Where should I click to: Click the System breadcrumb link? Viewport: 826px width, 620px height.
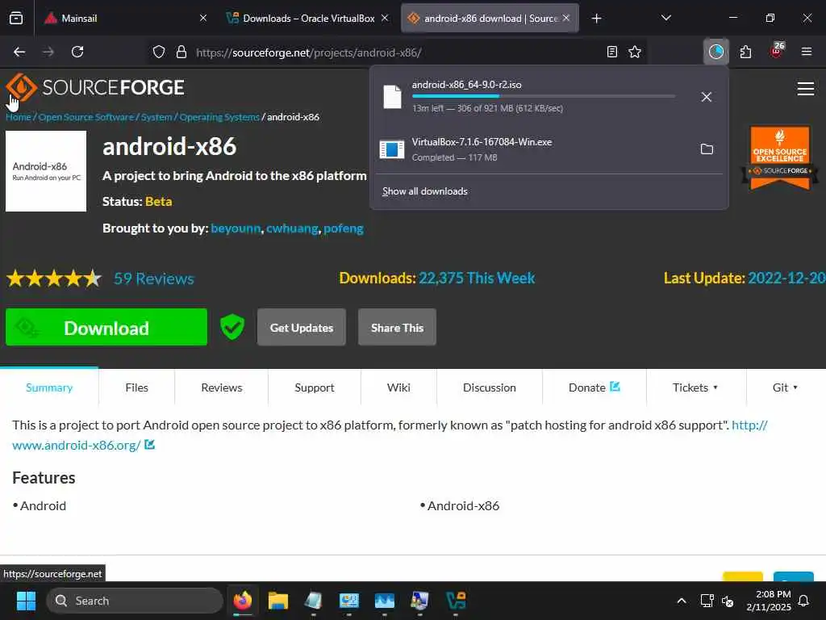(x=156, y=117)
